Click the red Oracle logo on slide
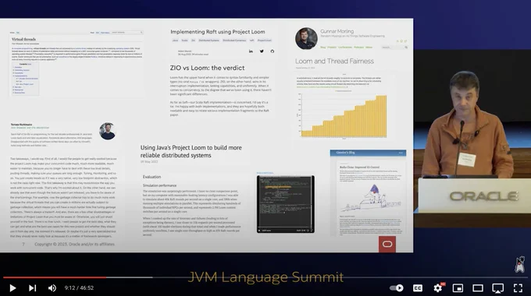This screenshot has width=531, height=296. tap(387, 244)
